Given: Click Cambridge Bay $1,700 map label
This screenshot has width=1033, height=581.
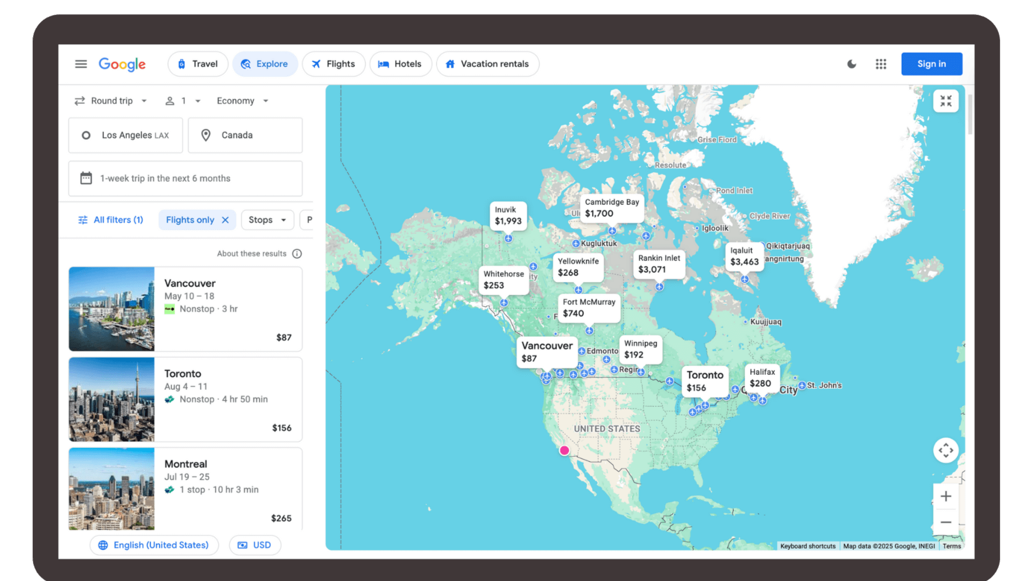Looking at the screenshot, I should [x=612, y=208].
